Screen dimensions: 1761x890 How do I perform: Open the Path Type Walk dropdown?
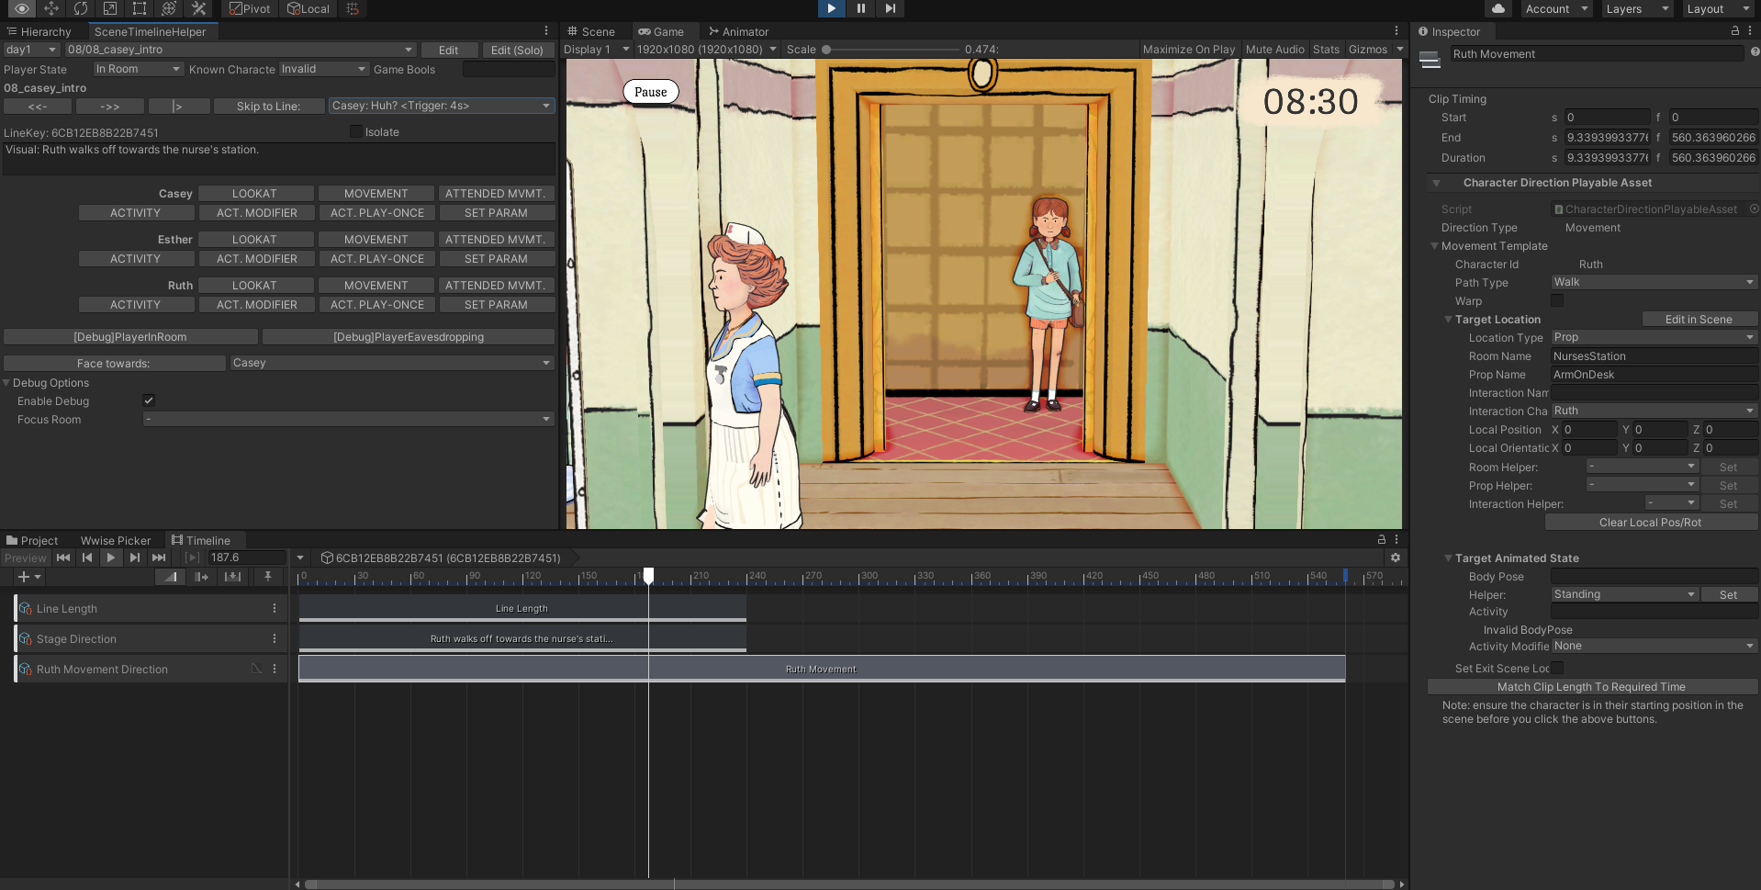coord(1654,282)
